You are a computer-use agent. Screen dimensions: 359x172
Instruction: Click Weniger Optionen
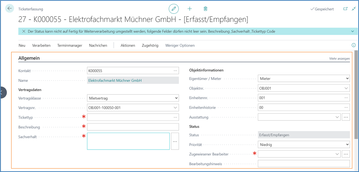pos(180,46)
